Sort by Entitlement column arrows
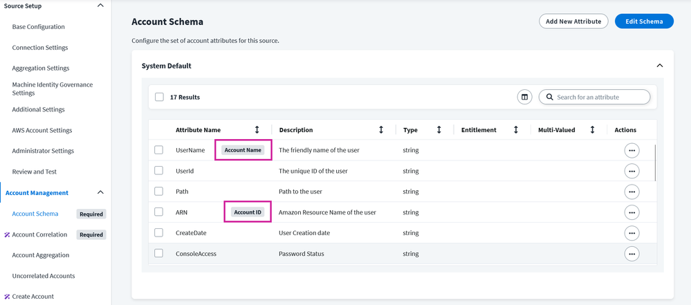 pyautogui.click(x=515, y=130)
